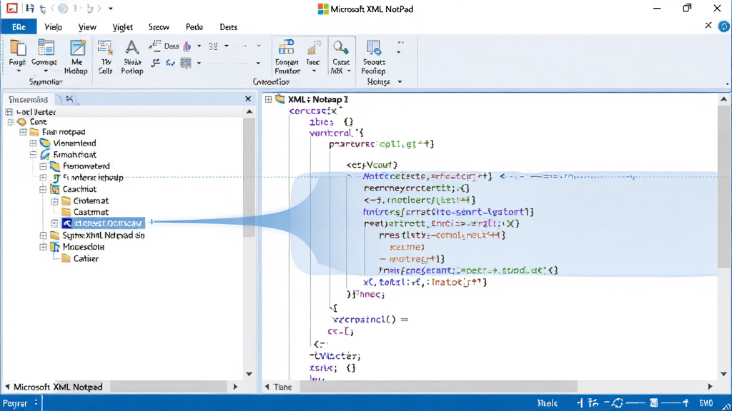Click the table icon in second ribbon row
Viewport: 732px width, 411px height.
[186, 63]
